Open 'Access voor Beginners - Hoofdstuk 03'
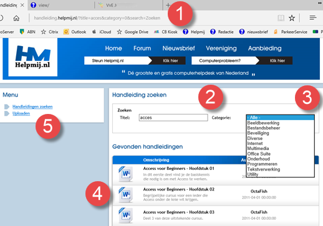The image size is (323, 226). click(178, 212)
